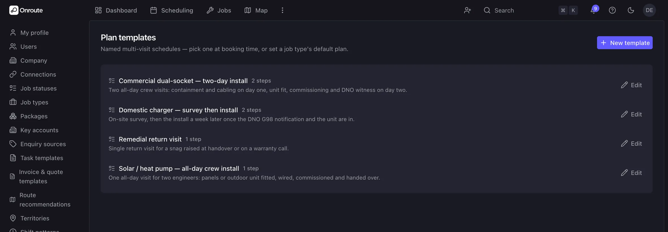
Task: Edit the Domestic charger template
Action: (631, 114)
